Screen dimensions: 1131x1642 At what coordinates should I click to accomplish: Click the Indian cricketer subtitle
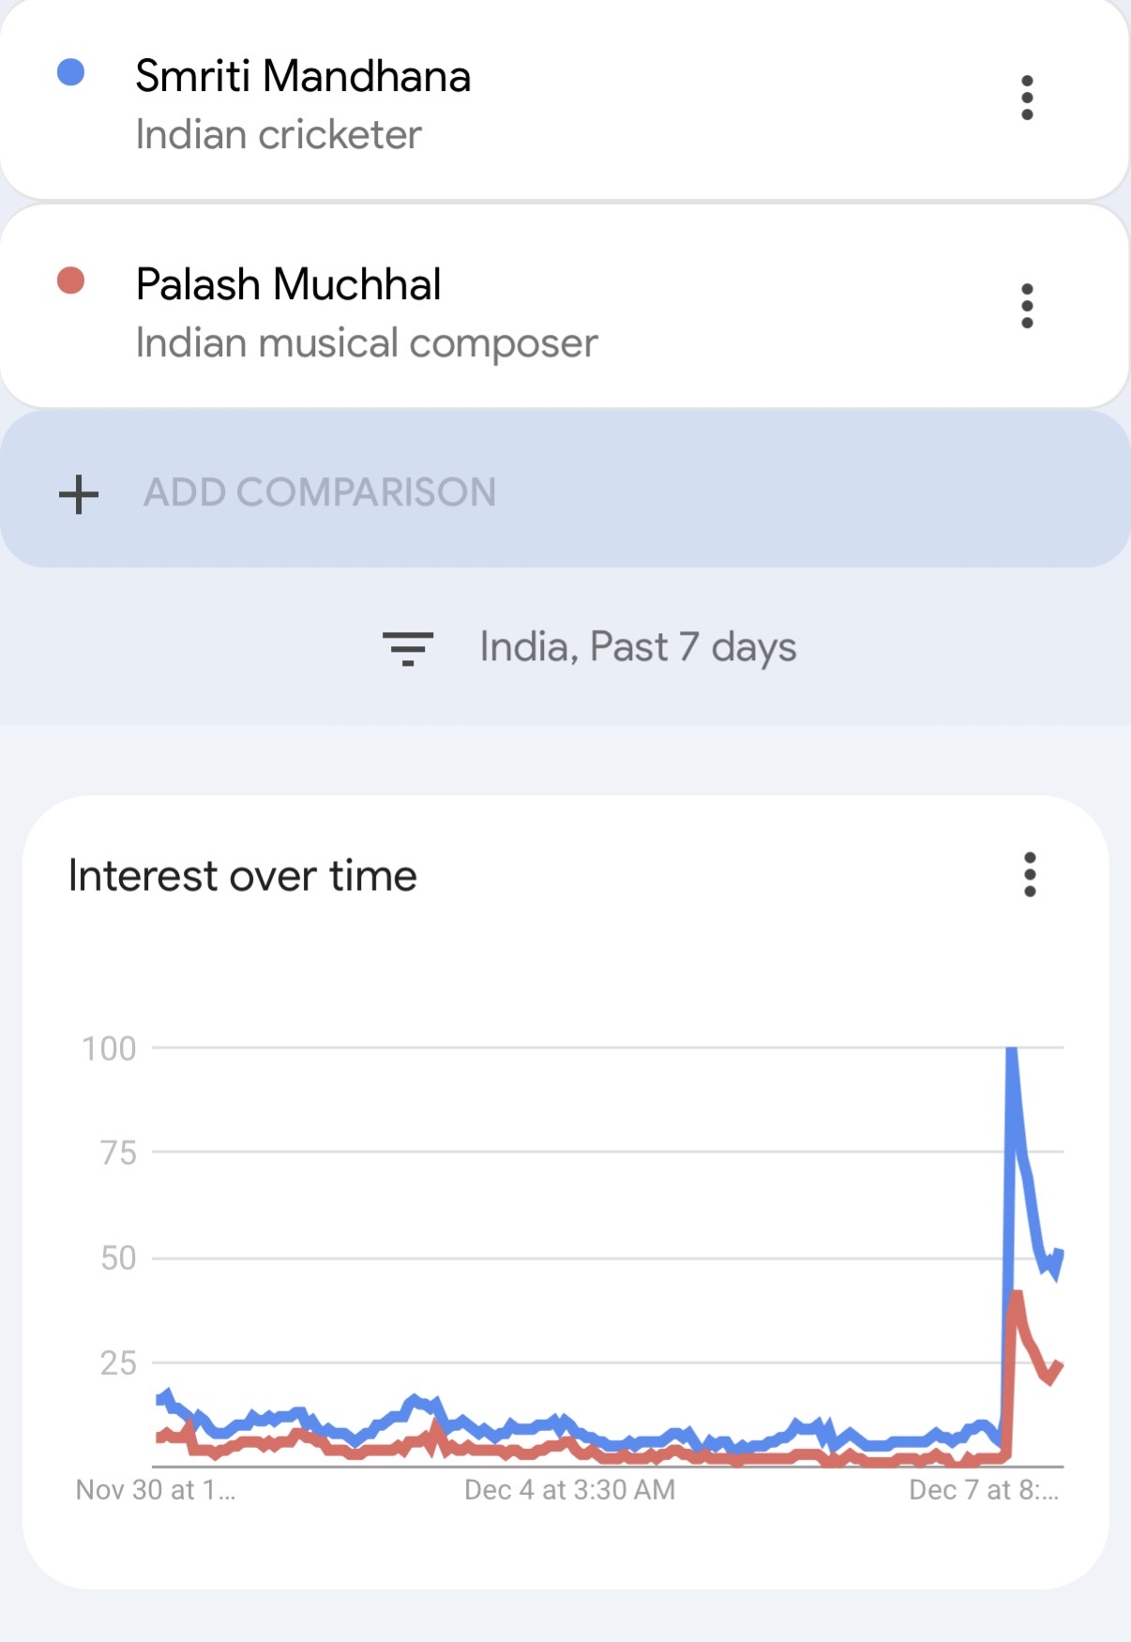(279, 135)
